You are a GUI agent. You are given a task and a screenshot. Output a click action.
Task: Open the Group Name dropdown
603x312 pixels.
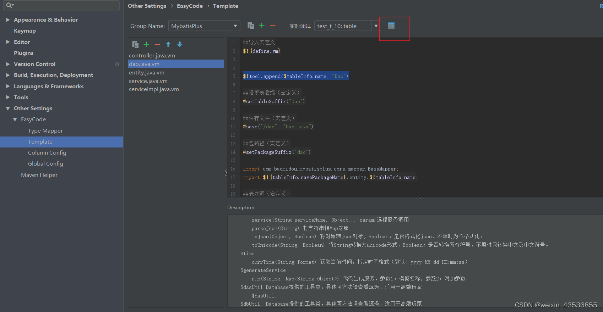click(235, 26)
